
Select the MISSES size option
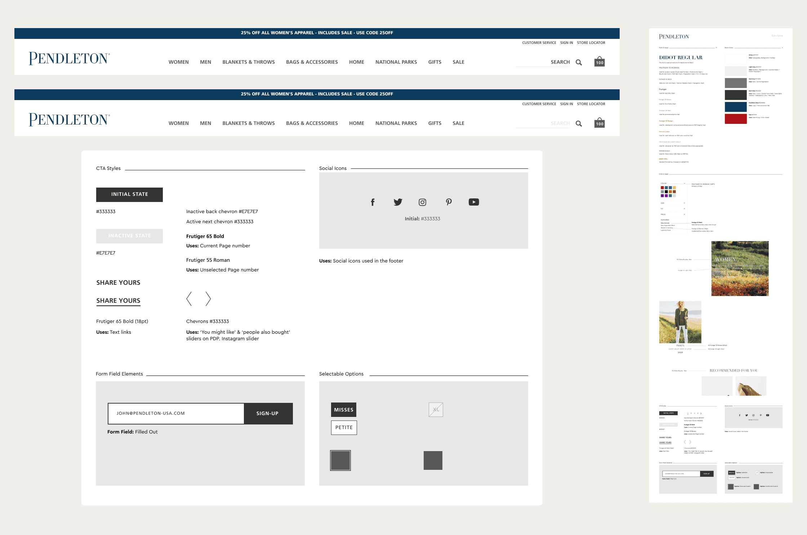click(344, 410)
